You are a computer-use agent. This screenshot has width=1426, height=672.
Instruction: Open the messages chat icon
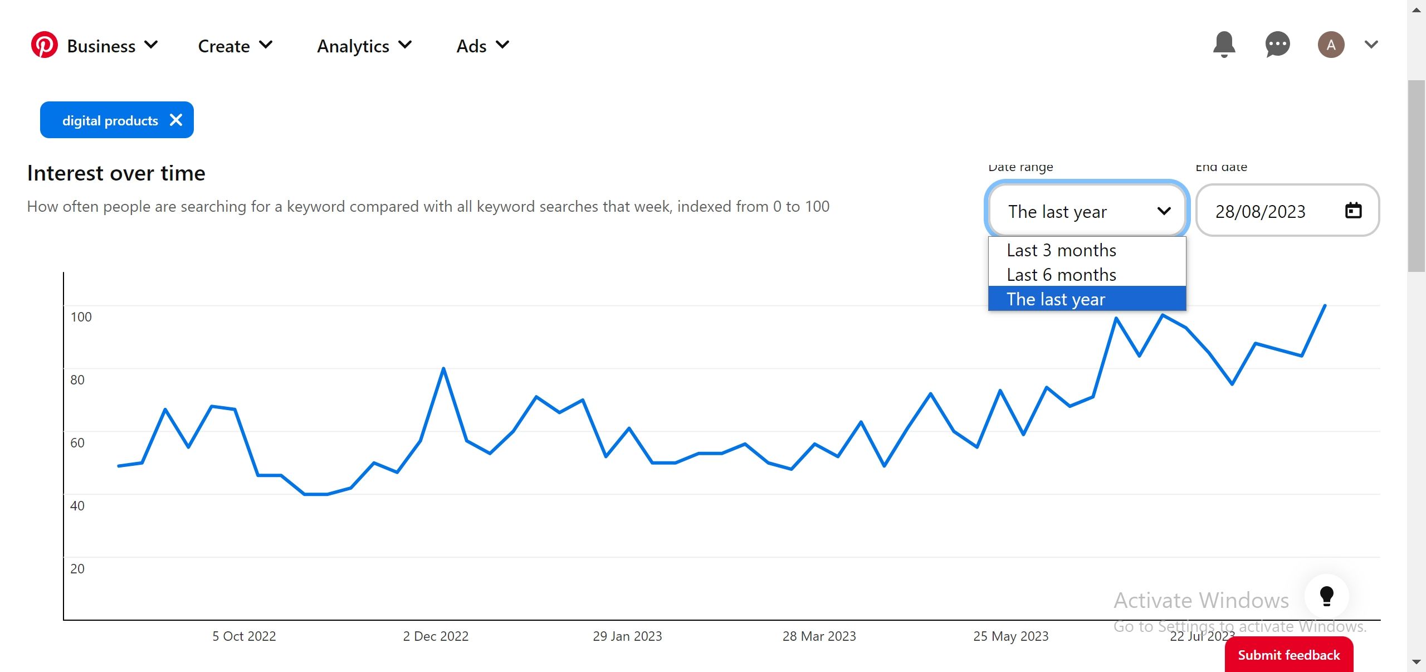tap(1277, 45)
